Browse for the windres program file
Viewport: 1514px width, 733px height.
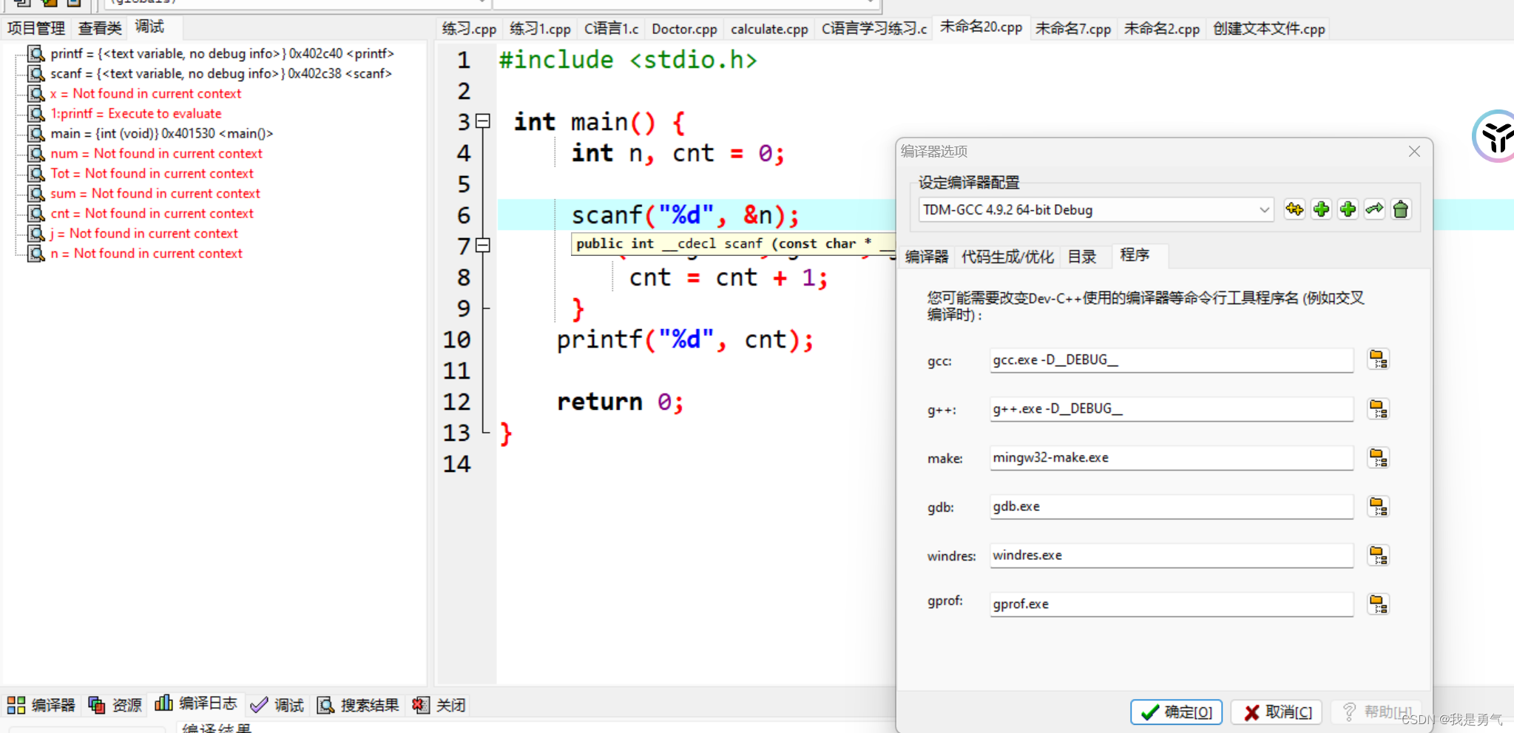point(1379,555)
